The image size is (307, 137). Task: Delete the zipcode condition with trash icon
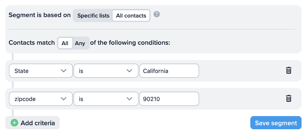(289, 99)
